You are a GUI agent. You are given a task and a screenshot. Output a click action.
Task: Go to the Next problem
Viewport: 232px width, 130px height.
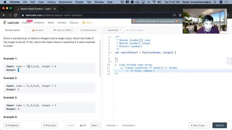coord(95,125)
